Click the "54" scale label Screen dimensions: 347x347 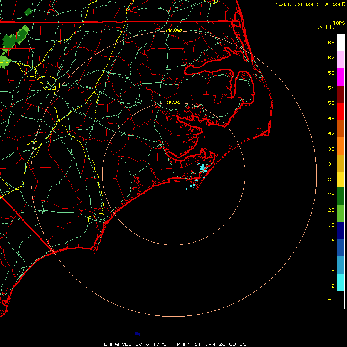[331, 88]
